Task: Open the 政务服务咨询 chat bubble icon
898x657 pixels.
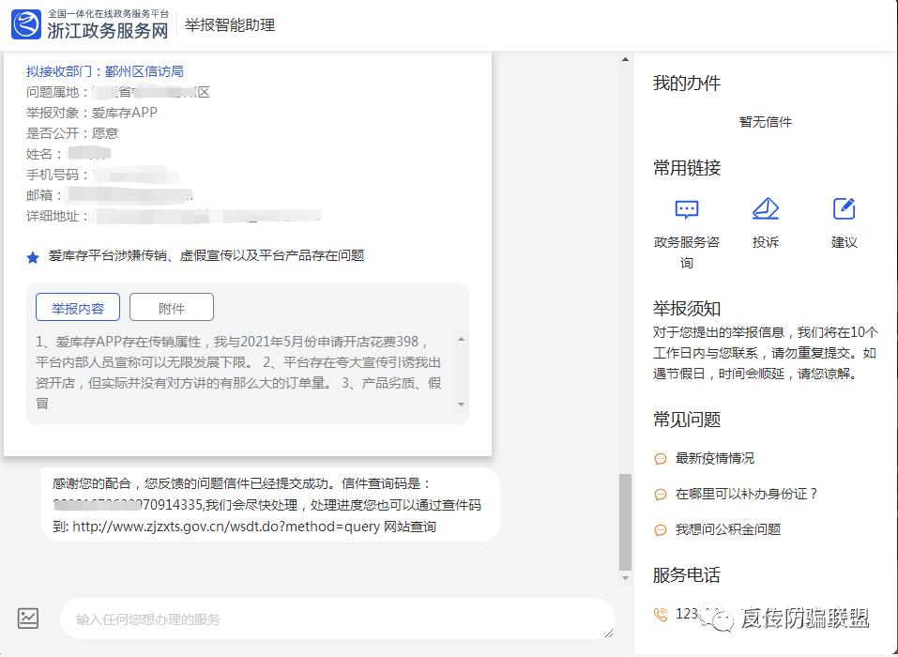Action: point(687,209)
